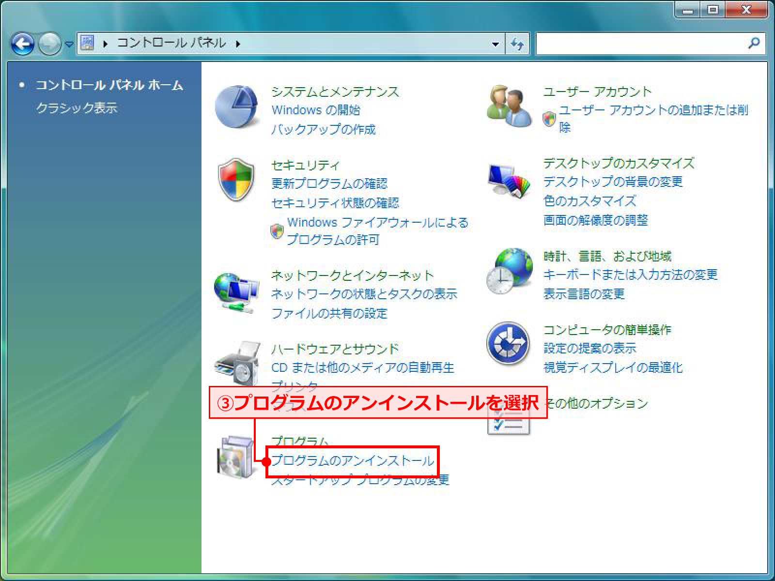Open ネットワークとインターネット category

click(x=352, y=275)
